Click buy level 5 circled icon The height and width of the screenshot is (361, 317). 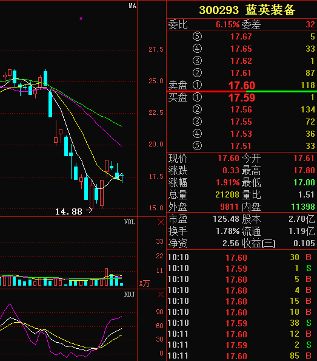coord(197,146)
